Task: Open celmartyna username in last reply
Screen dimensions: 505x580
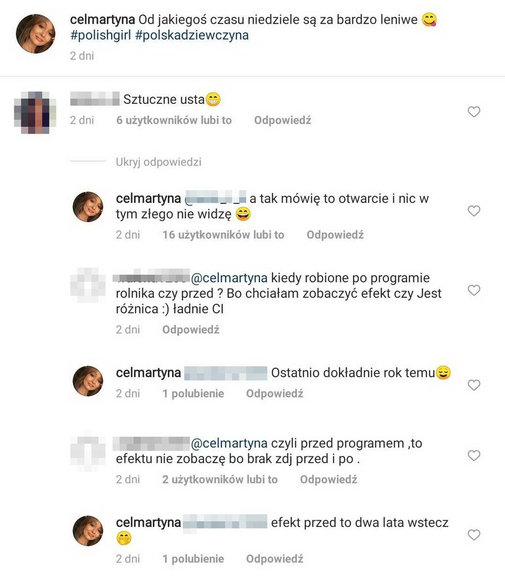Action: coord(148,523)
